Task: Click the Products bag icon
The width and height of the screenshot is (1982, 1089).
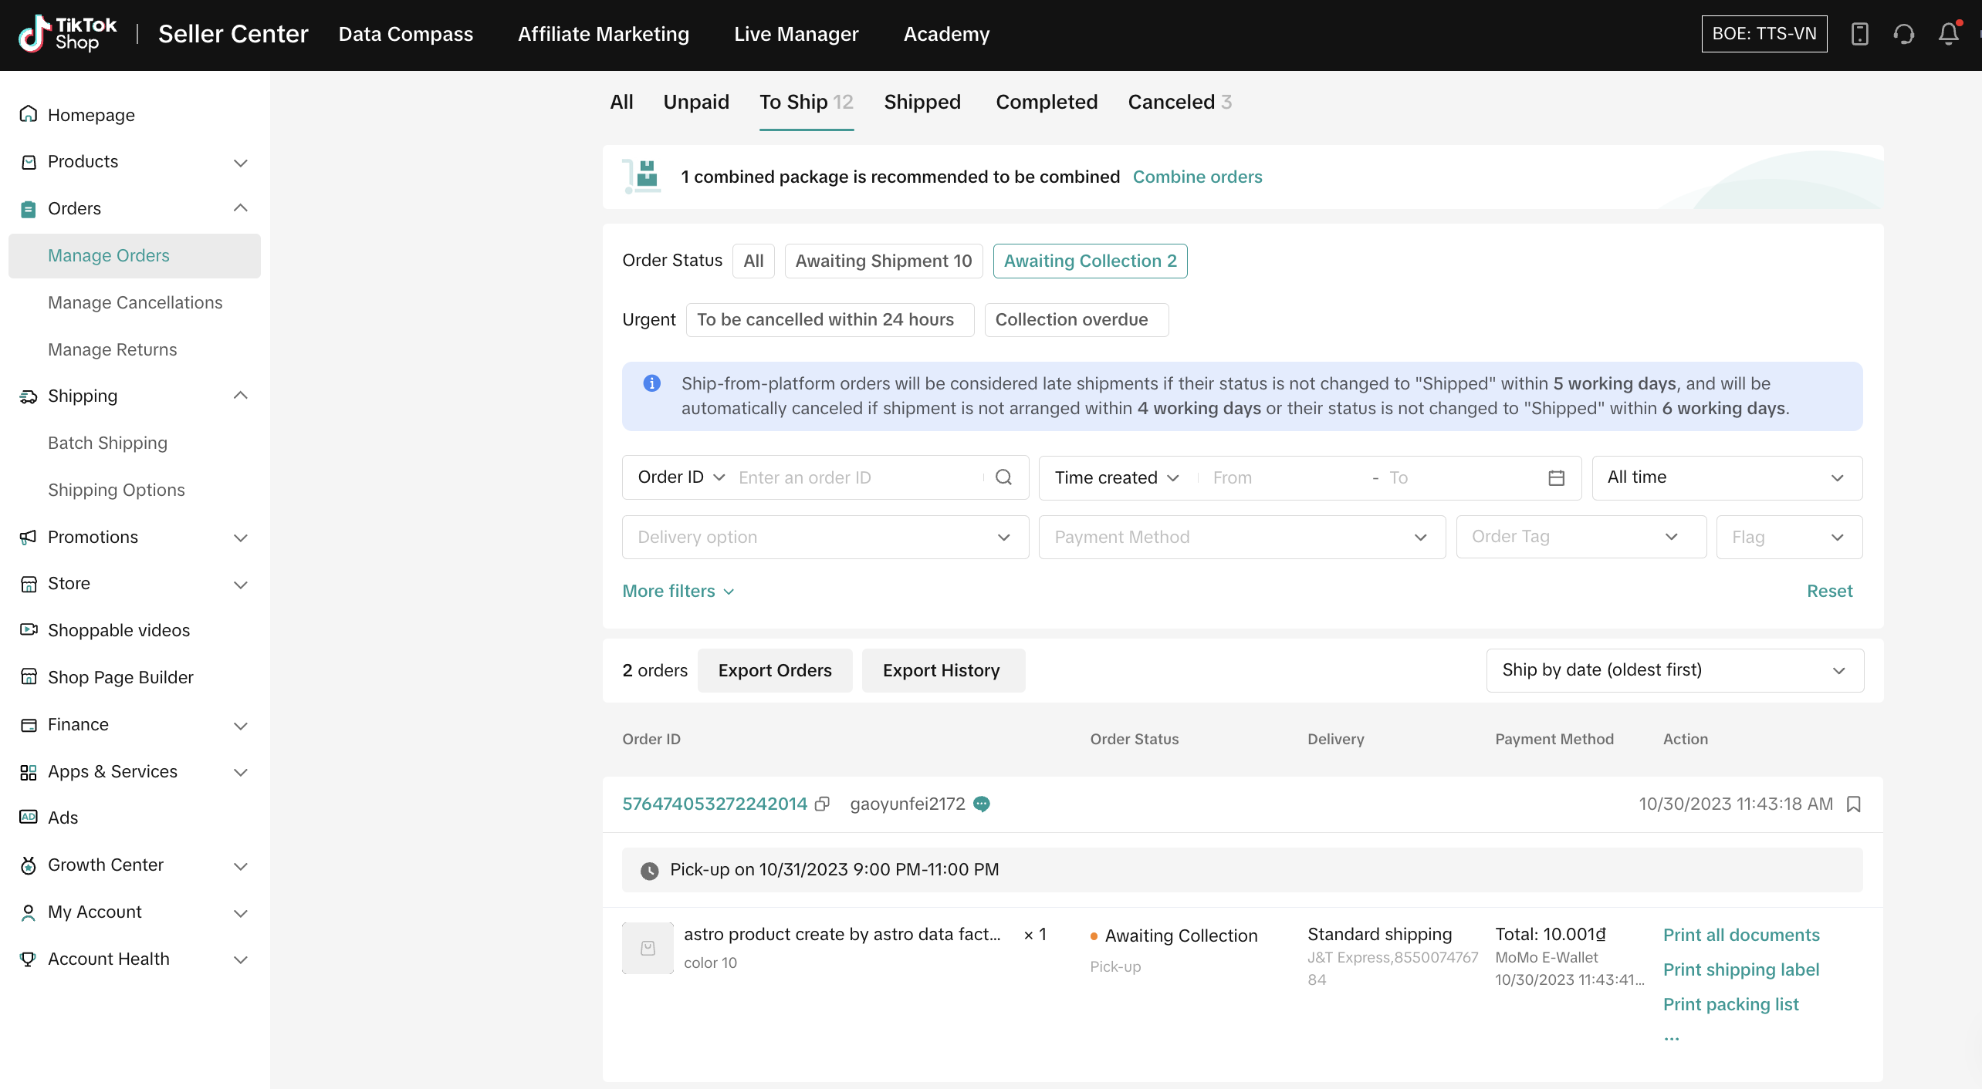Action: pyautogui.click(x=29, y=162)
